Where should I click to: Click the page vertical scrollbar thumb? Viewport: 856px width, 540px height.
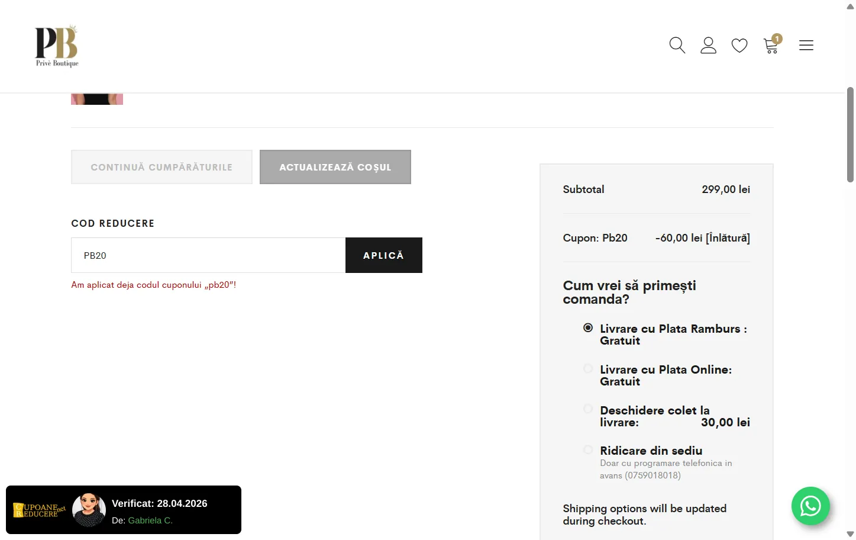click(850, 135)
